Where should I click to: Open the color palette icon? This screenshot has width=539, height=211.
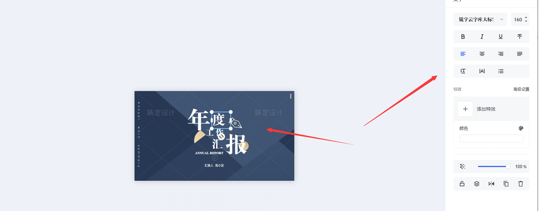click(521, 128)
